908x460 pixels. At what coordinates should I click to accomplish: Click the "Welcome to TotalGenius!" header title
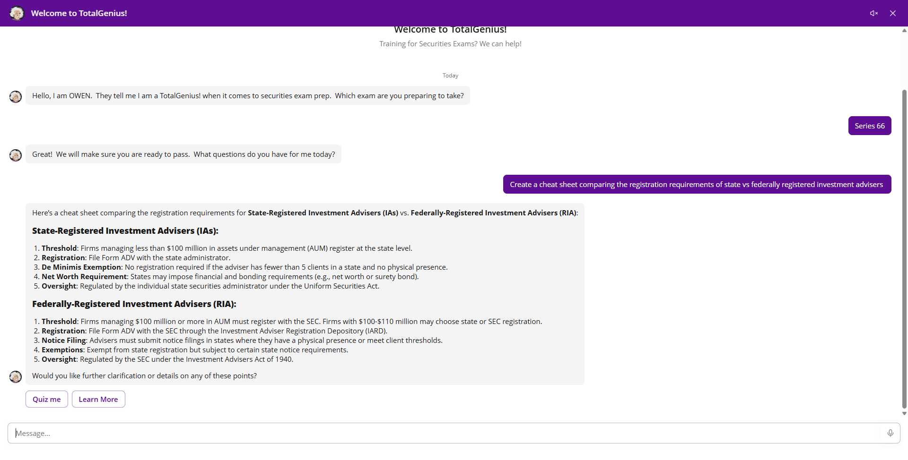(x=79, y=13)
